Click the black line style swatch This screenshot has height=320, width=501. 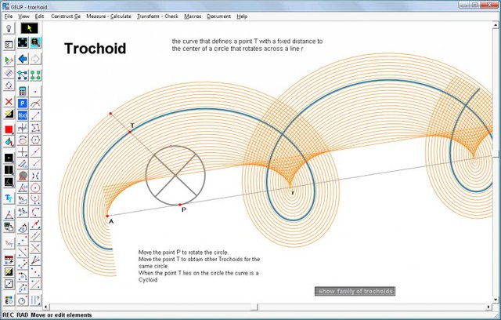9,170
